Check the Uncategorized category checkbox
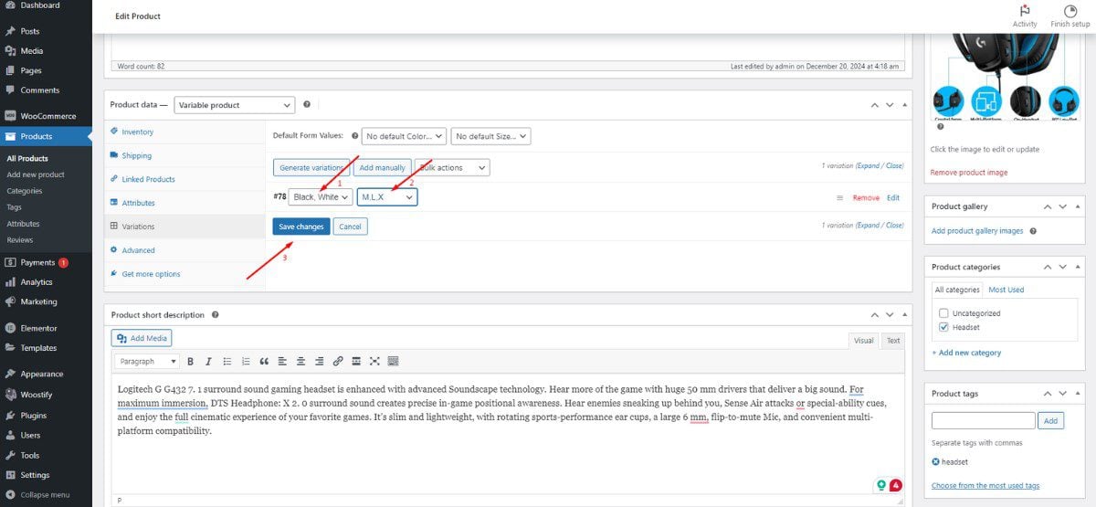The height and width of the screenshot is (507, 1096). tap(943, 313)
